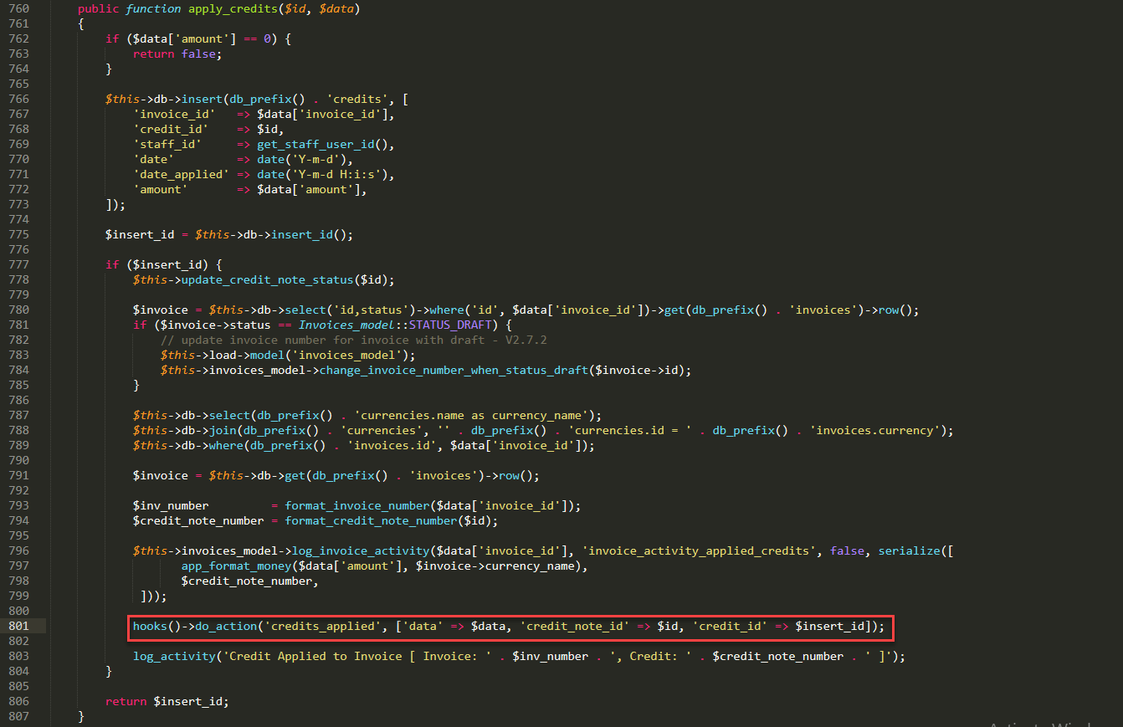Click the V2.7.2 draft invoice comment

click(x=353, y=340)
